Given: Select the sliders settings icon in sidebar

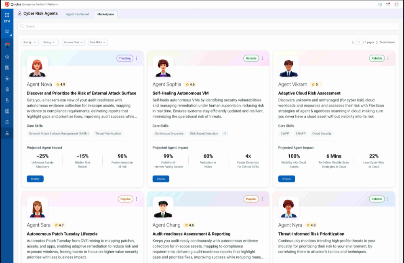Looking at the screenshot, I should click(7, 122).
